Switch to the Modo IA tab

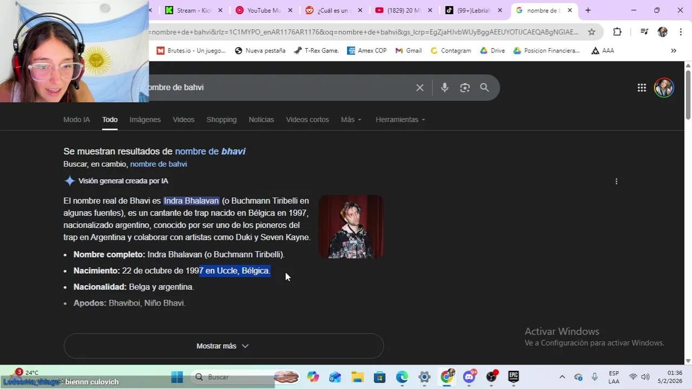pyautogui.click(x=76, y=119)
